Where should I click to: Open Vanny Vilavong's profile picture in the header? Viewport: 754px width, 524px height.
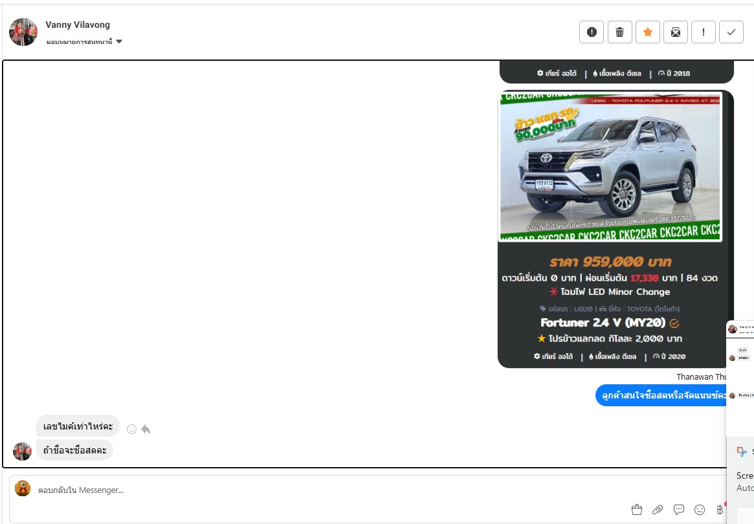click(23, 32)
